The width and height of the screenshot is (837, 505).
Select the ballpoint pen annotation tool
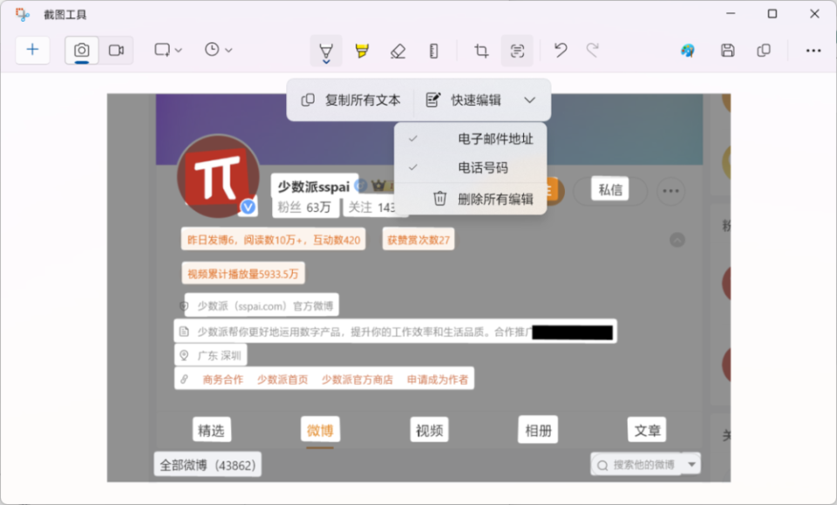[x=326, y=50]
